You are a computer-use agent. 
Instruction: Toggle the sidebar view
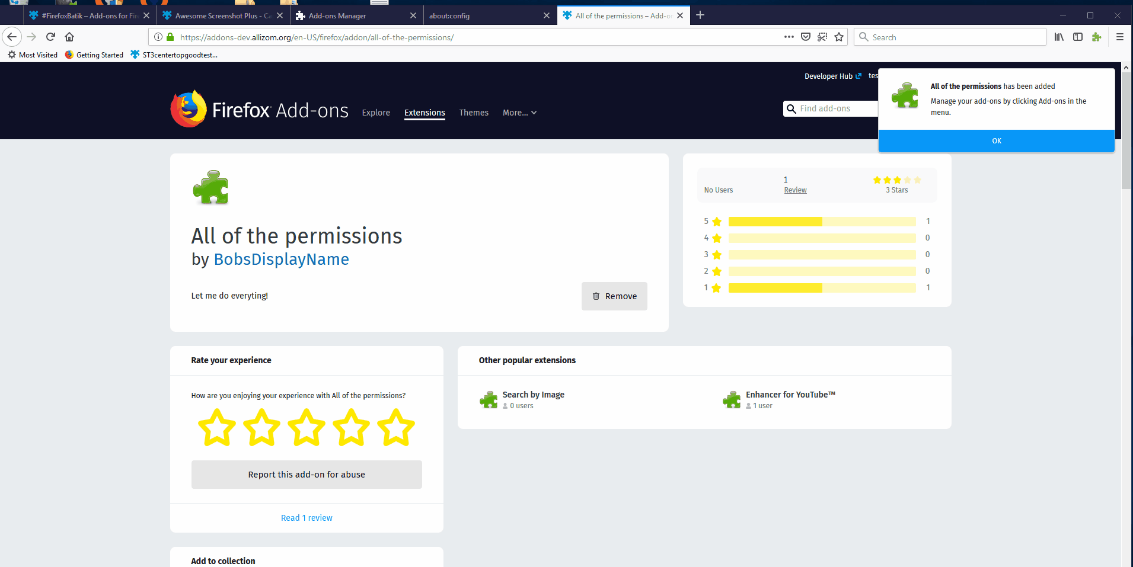coord(1078,37)
